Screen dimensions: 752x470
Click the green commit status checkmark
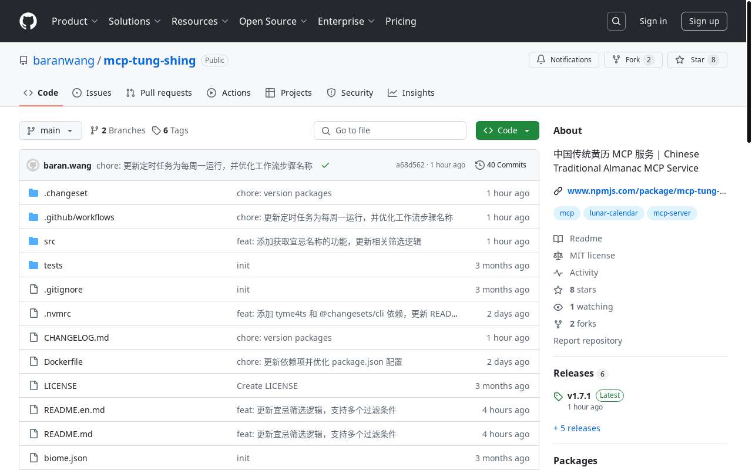click(x=325, y=165)
